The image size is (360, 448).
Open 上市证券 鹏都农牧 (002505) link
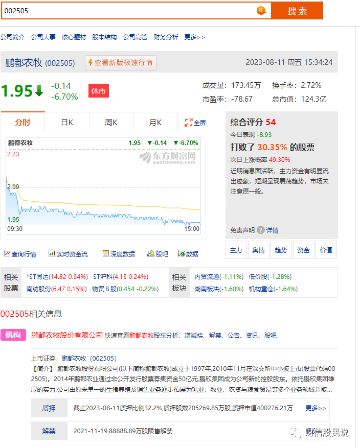click(x=89, y=358)
